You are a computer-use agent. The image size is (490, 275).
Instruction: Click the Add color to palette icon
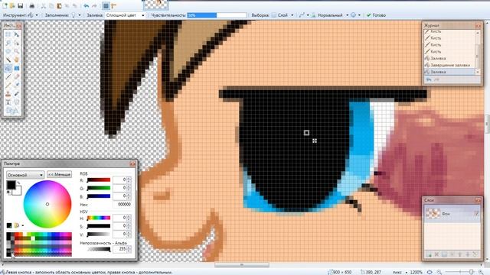click(9, 225)
